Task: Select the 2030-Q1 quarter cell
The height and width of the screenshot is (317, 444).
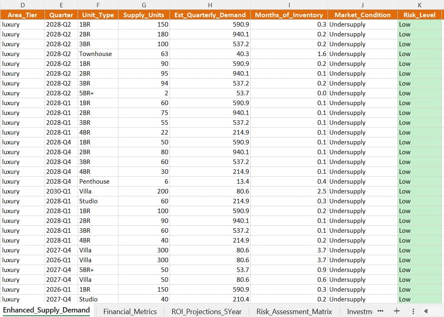Action: [x=58, y=191]
